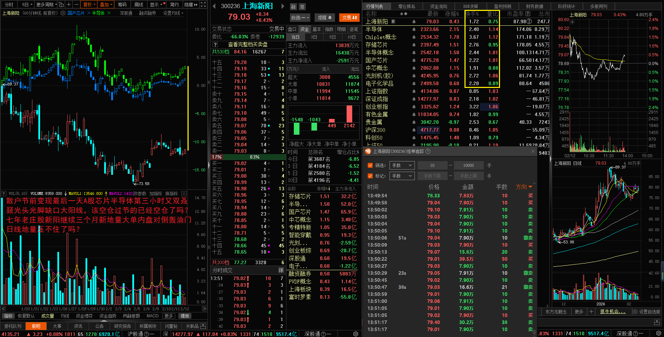This screenshot has width=664, height=337.
Task: Remove 半导体 overlay with its green X
Action: tap(109, 13)
